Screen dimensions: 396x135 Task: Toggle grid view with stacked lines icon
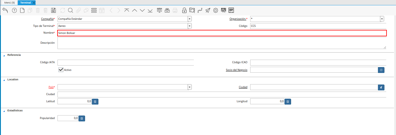94,10
